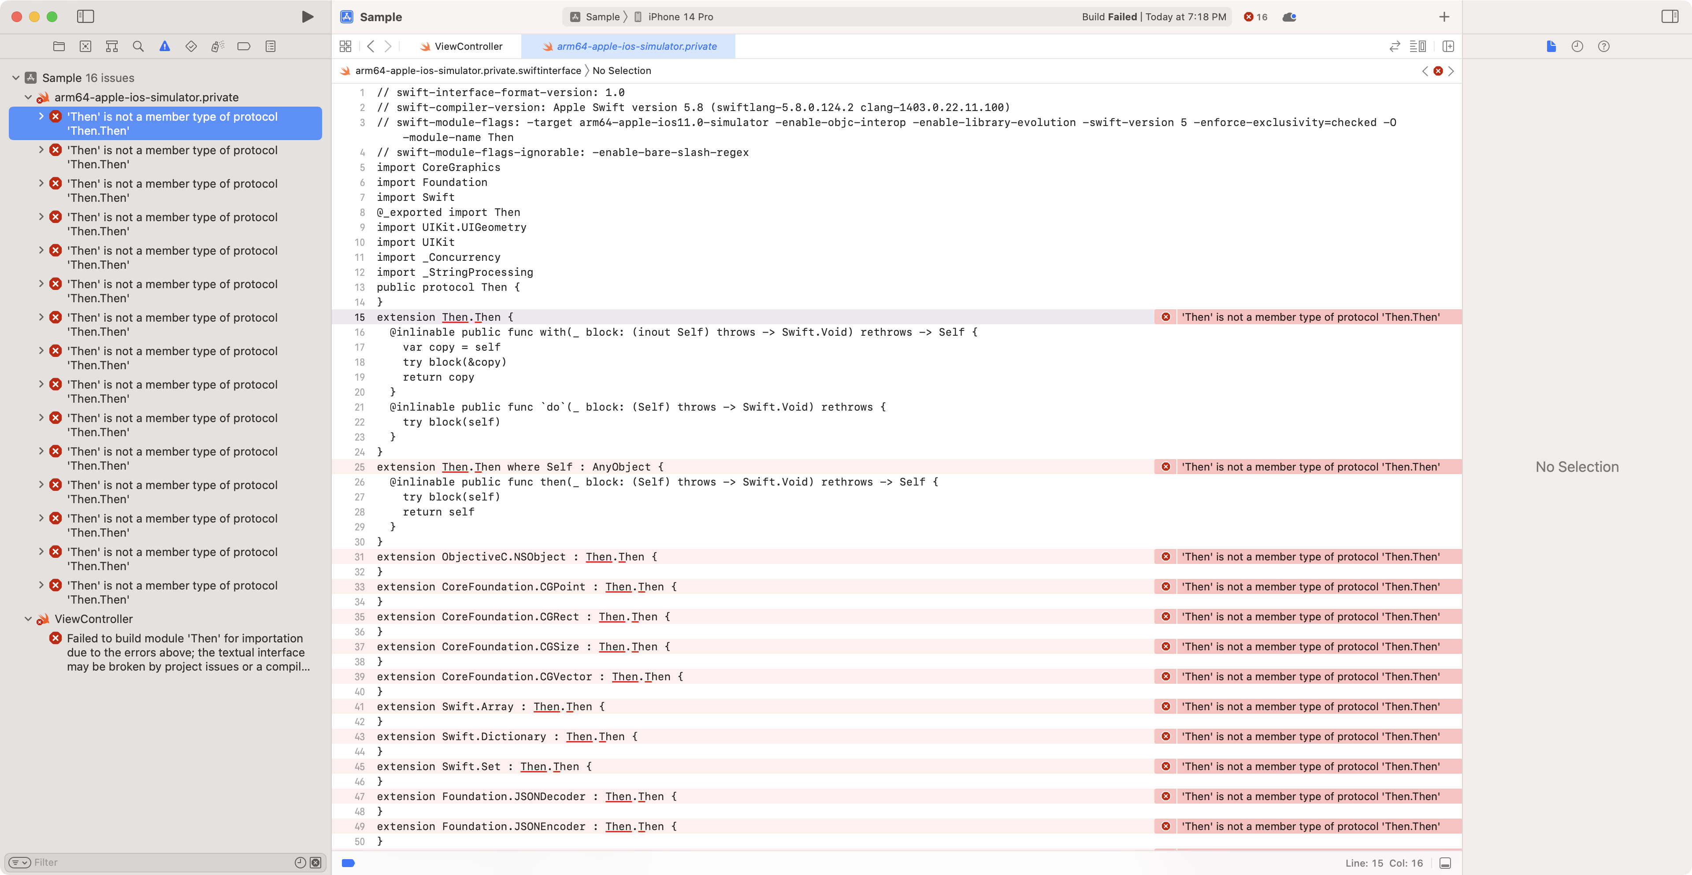
Task: Open the Project navigator folder icon
Action: point(59,46)
